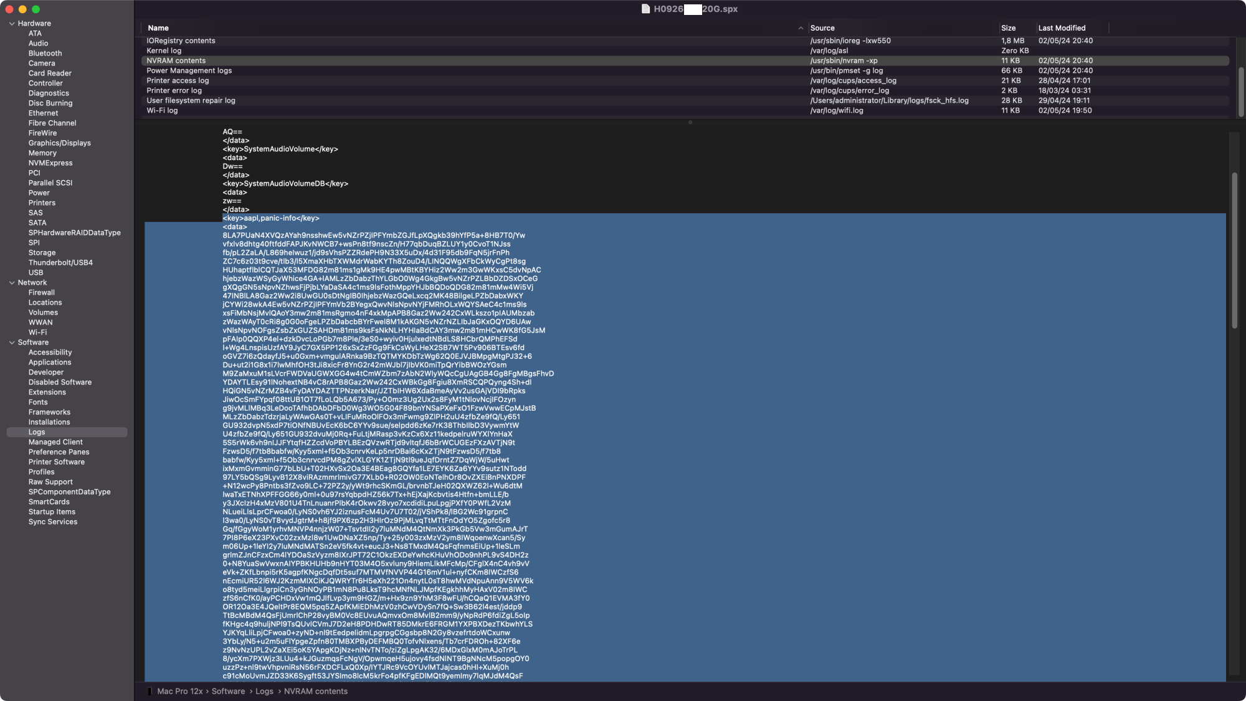Click the log content vertical scrollbar
This screenshot has width=1246, height=701.
click(1234, 249)
